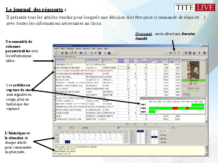Switch to the Vtes Col. tab

tap(163, 135)
